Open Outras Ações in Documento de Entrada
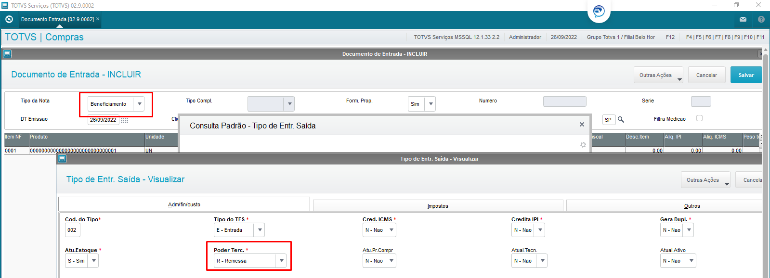 [658, 75]
